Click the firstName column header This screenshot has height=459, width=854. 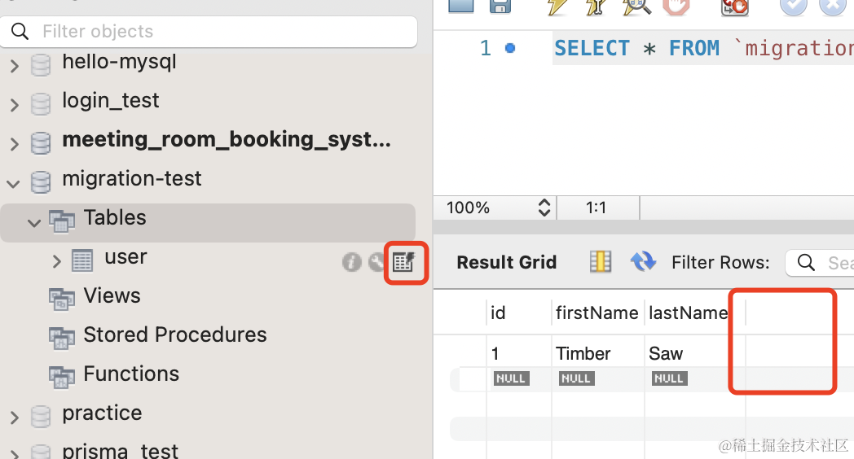click(x=596, y=313)
